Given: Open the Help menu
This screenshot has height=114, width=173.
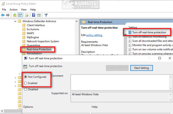Looking at the screenshot, I should 33,10.
